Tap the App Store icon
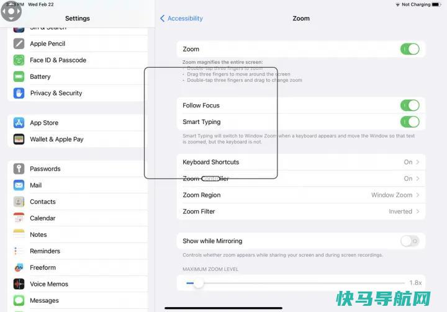The image size is (447, 312). coord(19,123)
